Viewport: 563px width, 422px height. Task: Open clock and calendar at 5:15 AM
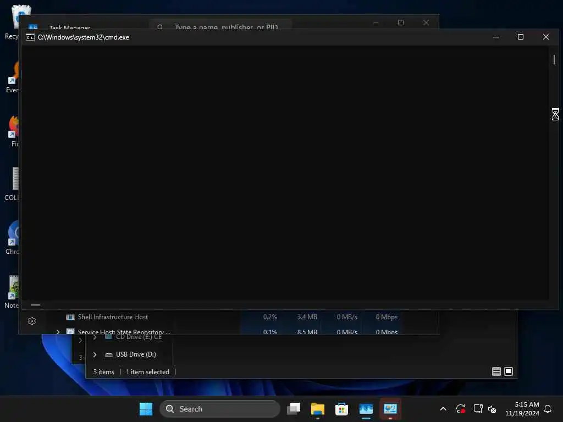522,409
